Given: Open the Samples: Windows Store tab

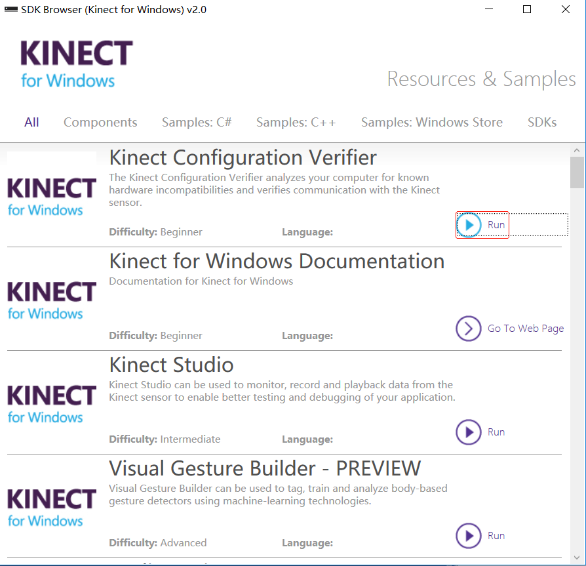Looking at the screenshot, I should (431, 123).
